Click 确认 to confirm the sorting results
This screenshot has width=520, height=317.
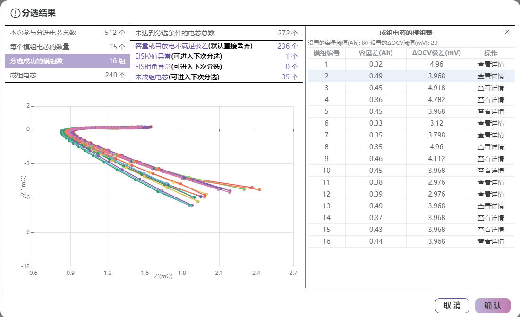click(493, 306)
